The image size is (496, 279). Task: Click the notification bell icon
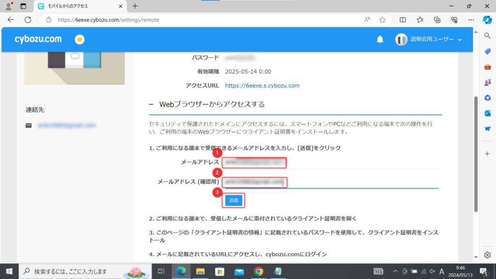pyautogui.click(x=380, y=39)
